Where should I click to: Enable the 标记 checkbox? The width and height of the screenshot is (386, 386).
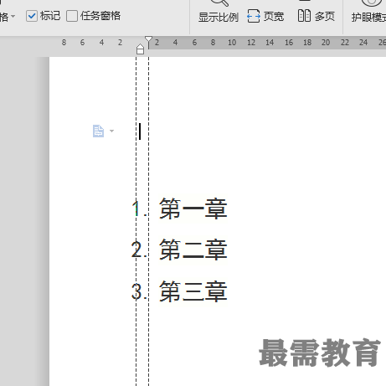[32, 16]
